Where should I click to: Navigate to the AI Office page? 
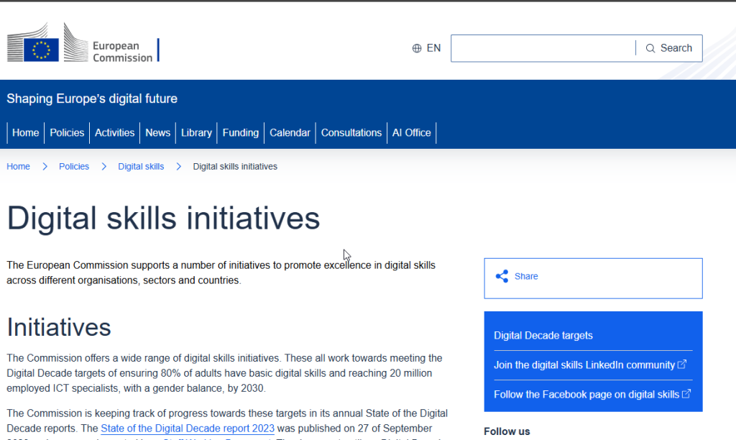[412, 133]
